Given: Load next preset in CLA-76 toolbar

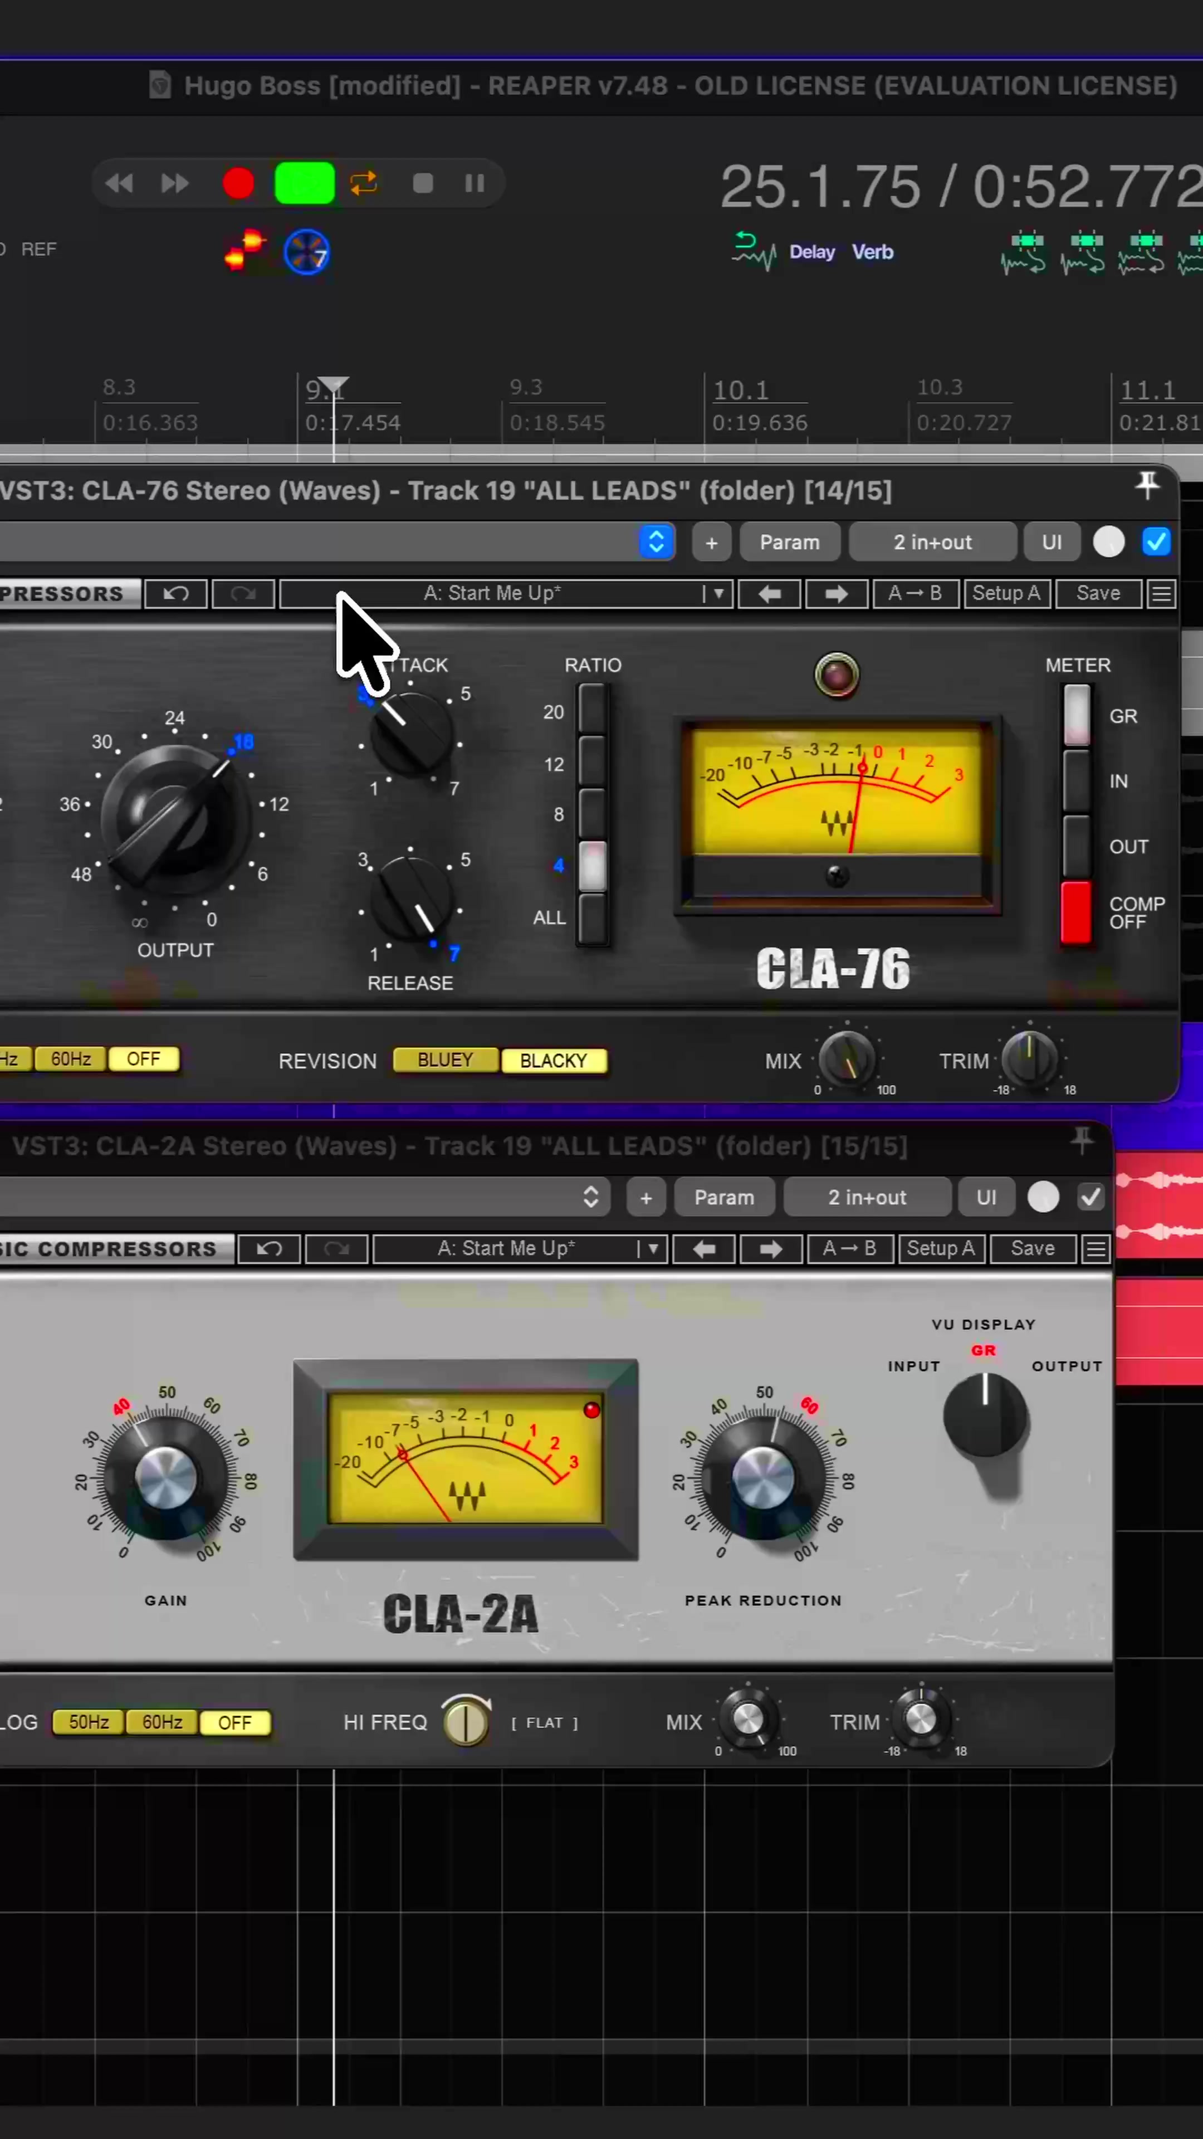Looking at the screenshot, I should click(x=836, y=594).
